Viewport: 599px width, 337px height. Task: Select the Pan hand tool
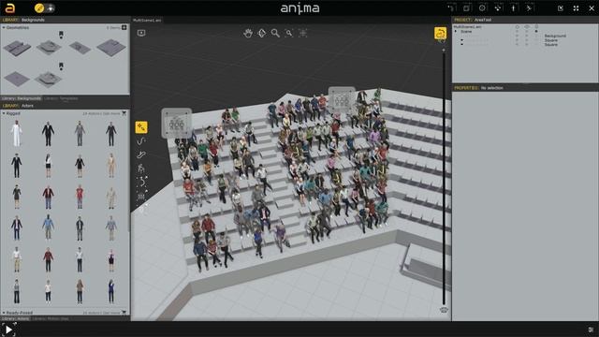point(248,34)
